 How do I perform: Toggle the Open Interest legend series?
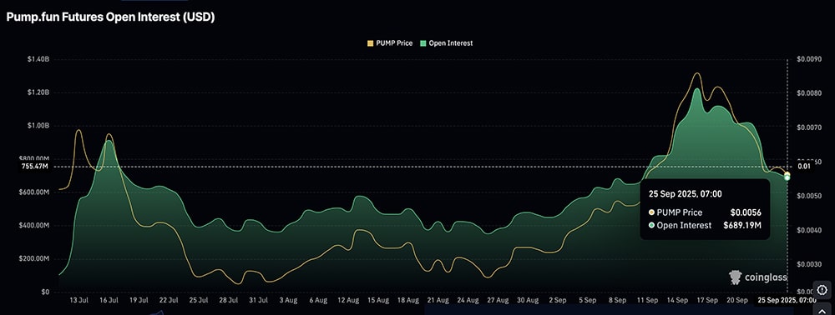tap(446, 43)
